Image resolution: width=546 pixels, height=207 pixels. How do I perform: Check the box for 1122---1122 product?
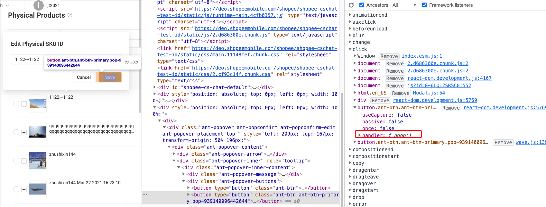tap(16, 104)
